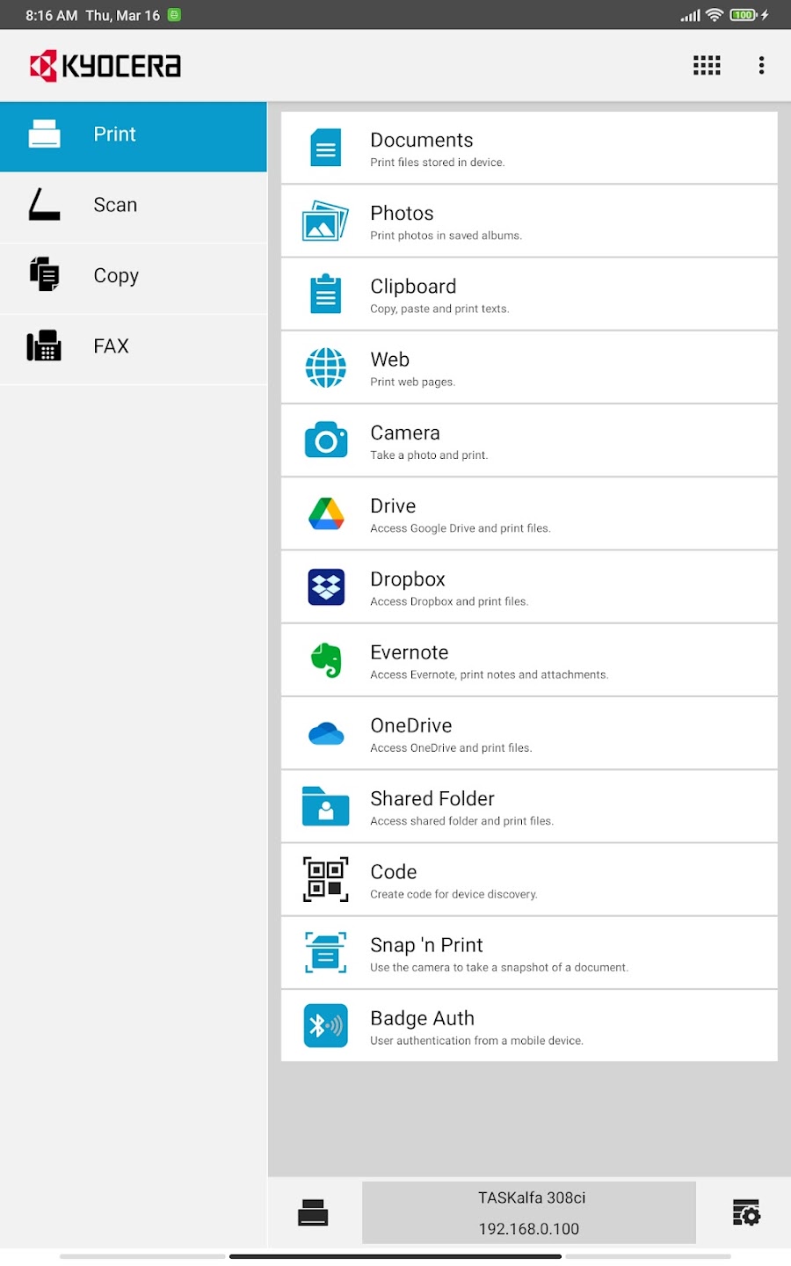
Task: Open device settings gear icon at bottom
Action: [x=746, y=1212]
